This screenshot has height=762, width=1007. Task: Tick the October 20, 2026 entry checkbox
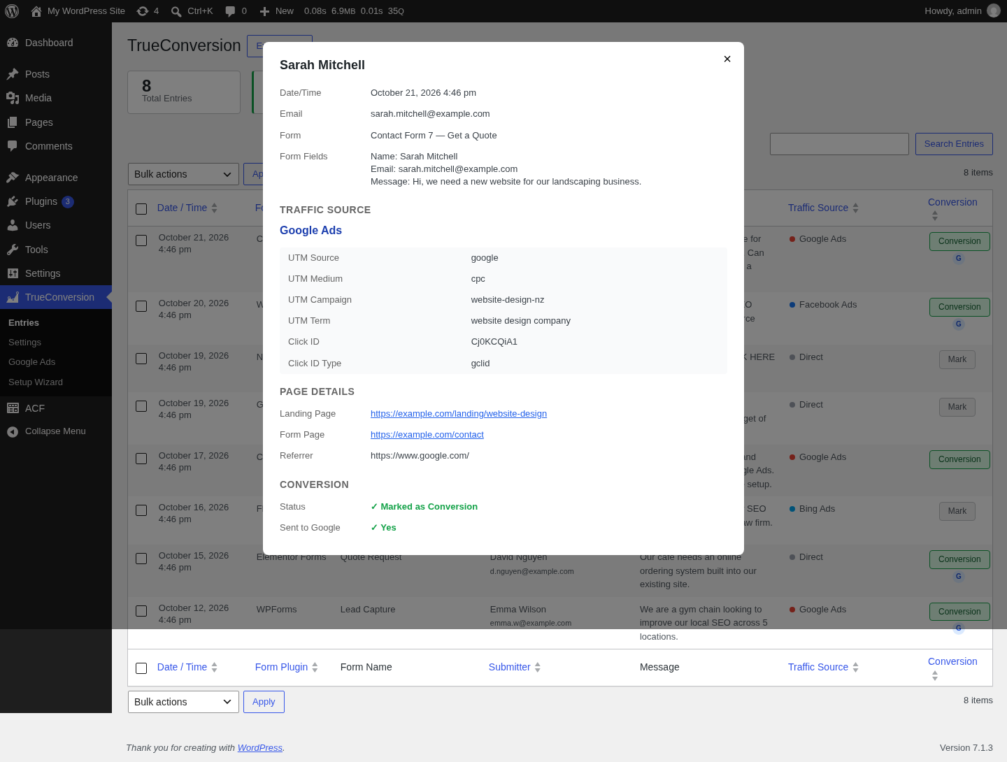141,306
